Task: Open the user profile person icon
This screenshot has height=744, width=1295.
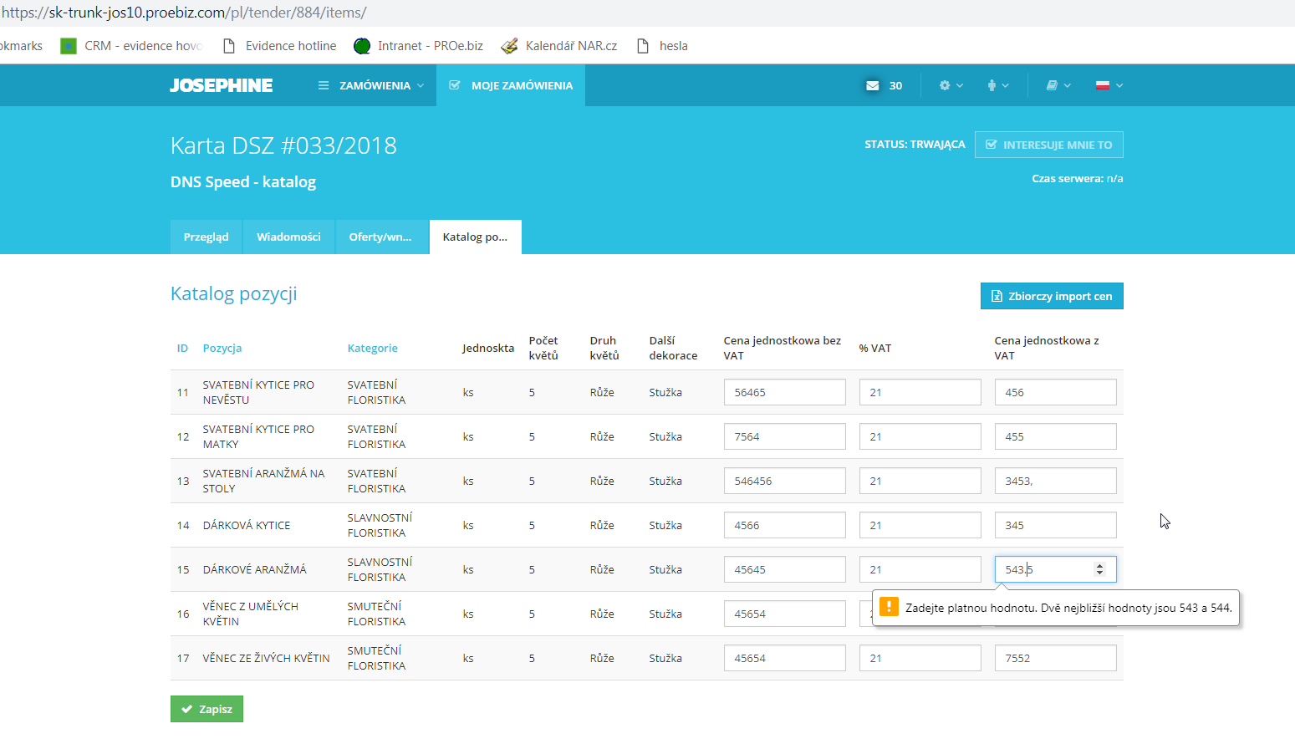Action: [x=992, y=85]
